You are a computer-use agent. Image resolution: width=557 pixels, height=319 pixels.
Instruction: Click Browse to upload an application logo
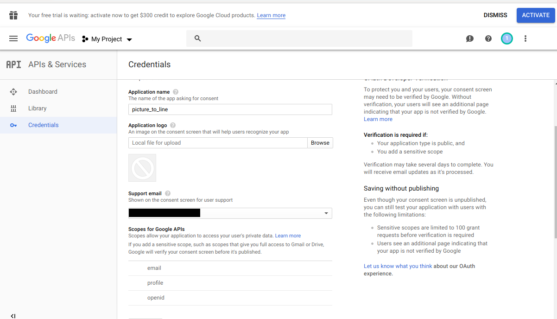coord(320,142)
